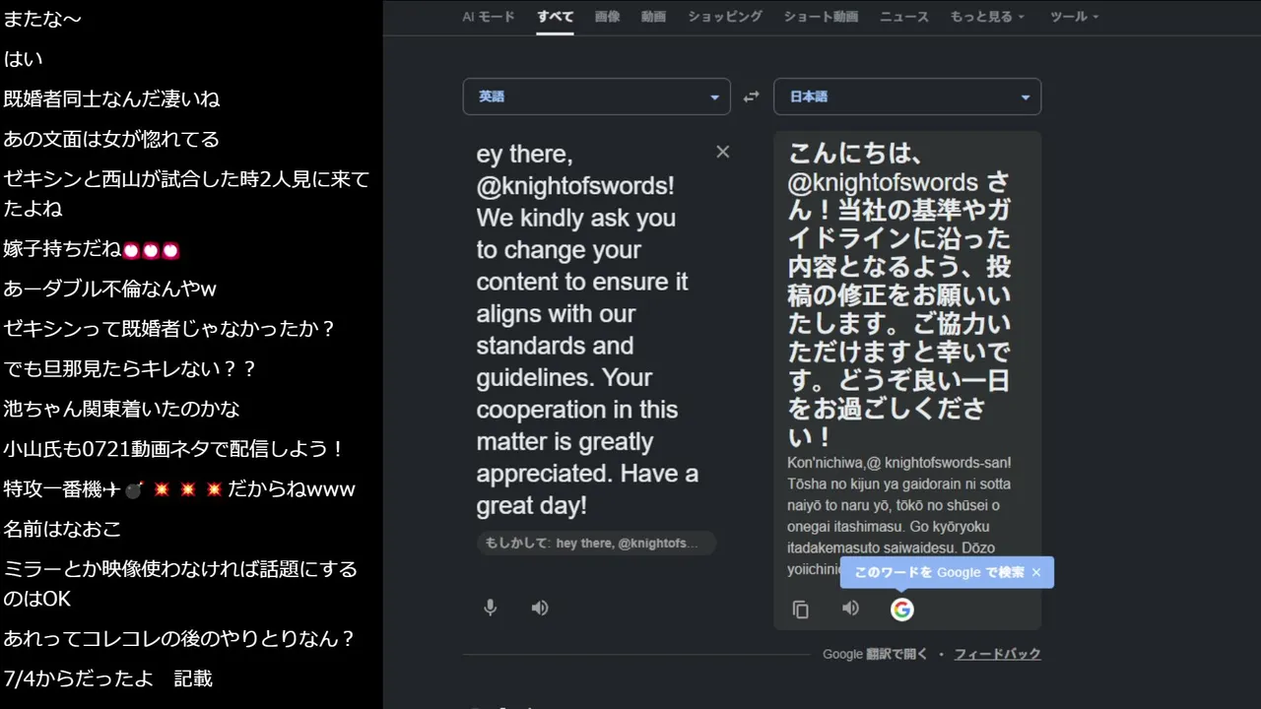Image resolution: width=1261 pixels, height=709 pixels.
Task: Search translation with Google logo icon
Action: (x=901, y=610)
